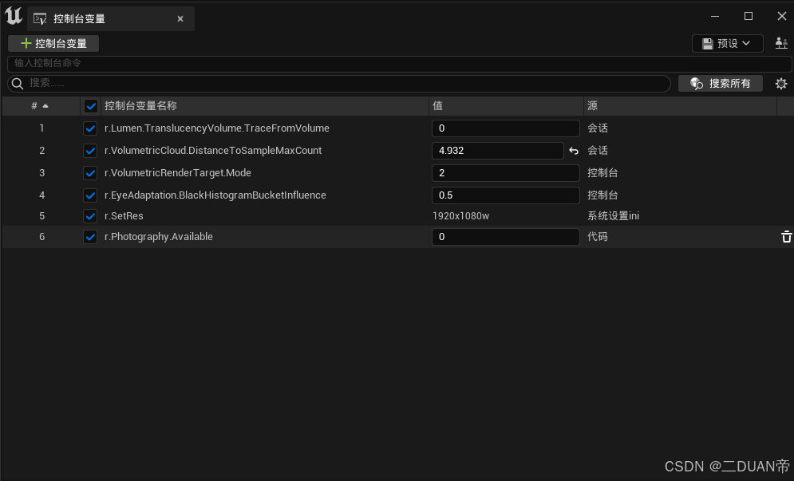Click the 1920x1080w value text
Viewport: 794px width, 481px height.
point(460,215)
